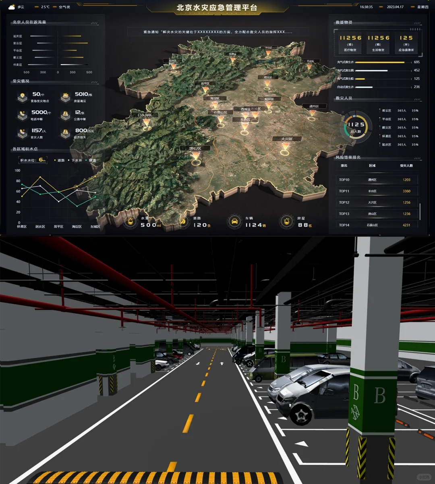
Task: Click the 房屋 icon beside 88
Action: 287,221
